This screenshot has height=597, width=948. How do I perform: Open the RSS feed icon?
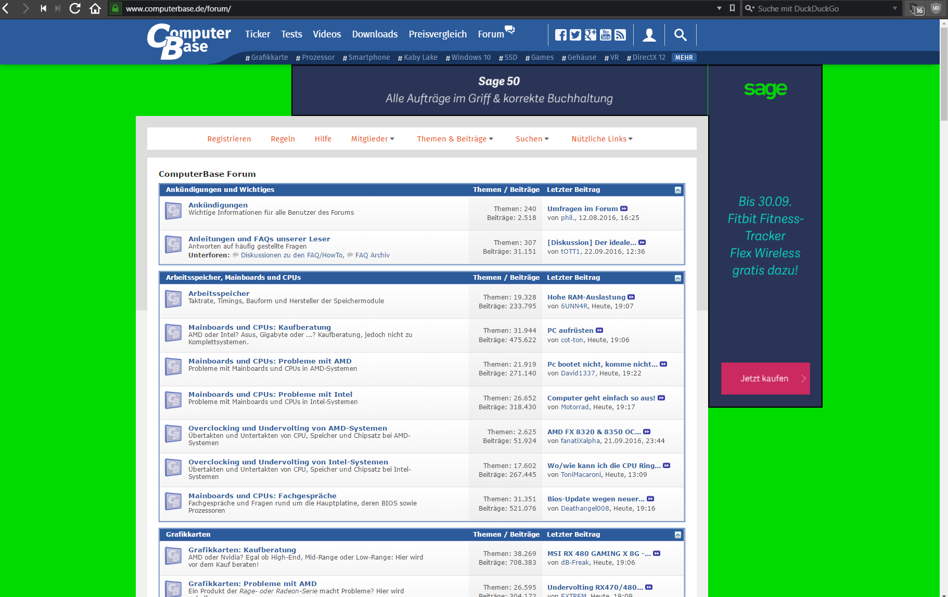pyautogui.click(x=620, y=35)
